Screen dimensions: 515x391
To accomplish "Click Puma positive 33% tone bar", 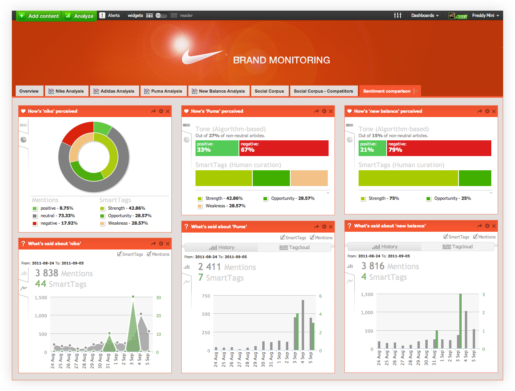I will coord(217,148).
